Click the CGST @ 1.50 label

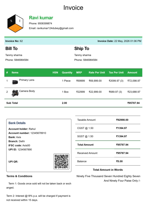[x=85, y=128]
